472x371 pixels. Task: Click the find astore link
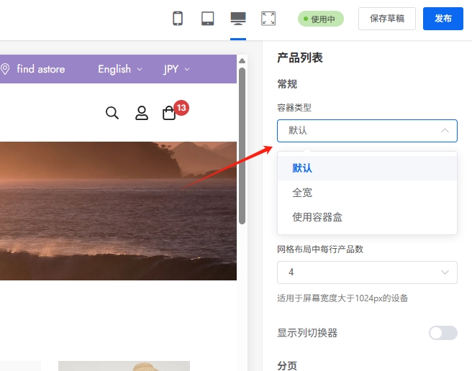(41, 69)
